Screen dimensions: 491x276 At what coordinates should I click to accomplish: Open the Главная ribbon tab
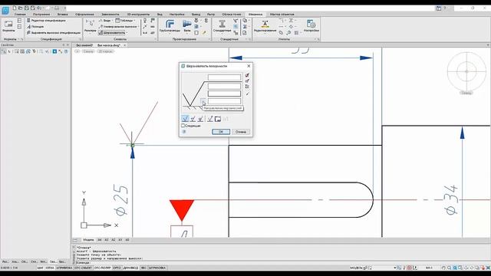point(20,15)
